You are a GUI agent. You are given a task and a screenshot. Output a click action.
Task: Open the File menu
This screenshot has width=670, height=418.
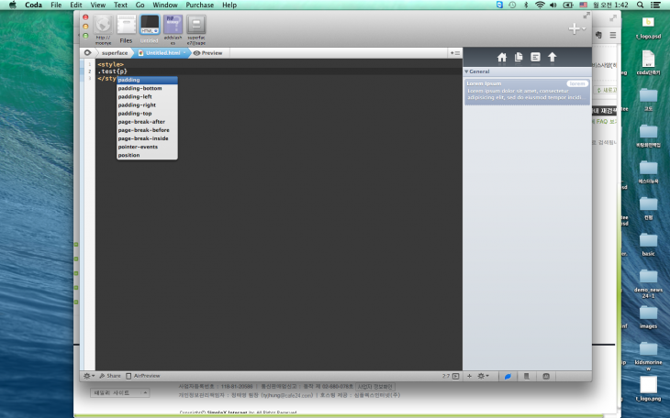click(56, 5)
